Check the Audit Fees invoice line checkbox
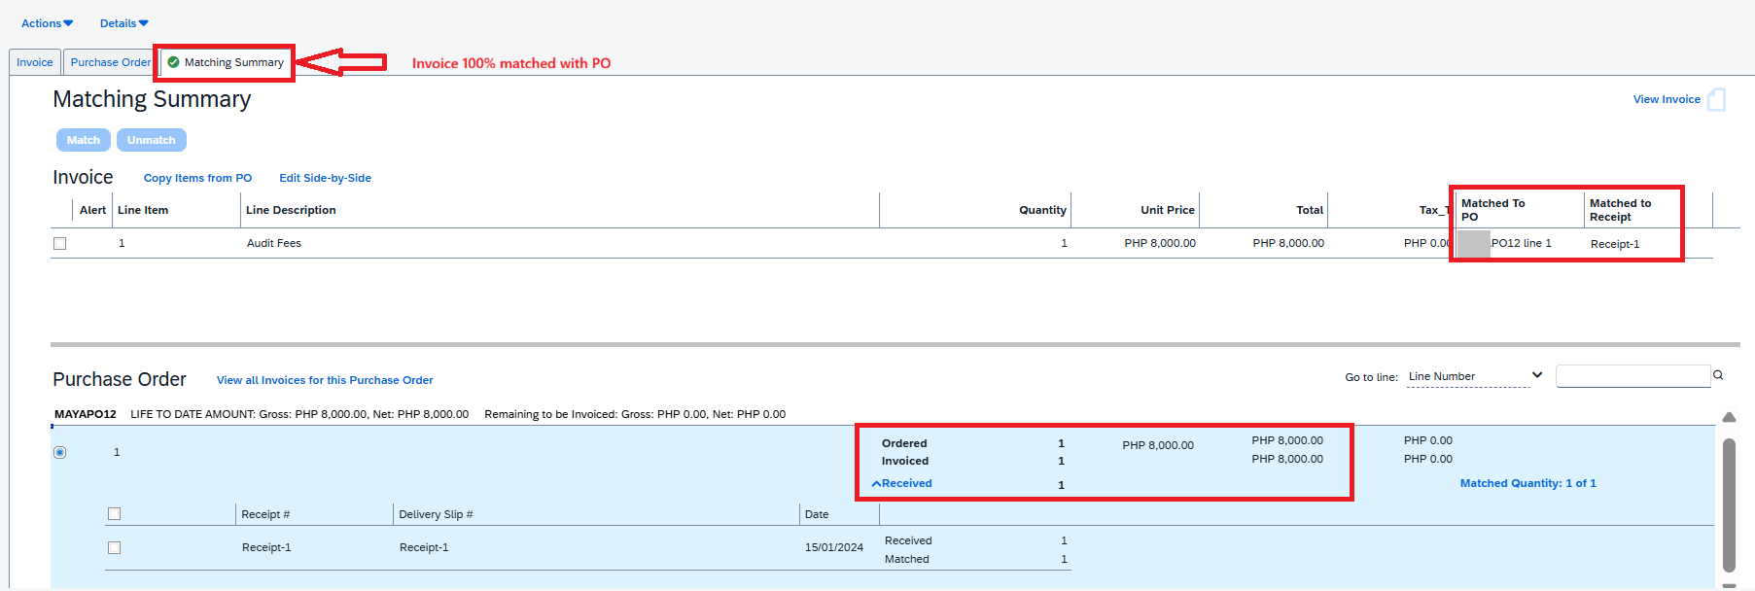 pyautogui.click(x=60, y=243)
